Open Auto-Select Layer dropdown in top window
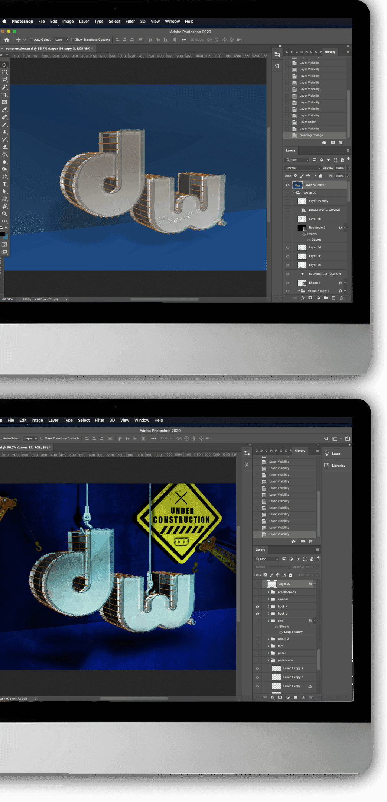 pos(61,39)
